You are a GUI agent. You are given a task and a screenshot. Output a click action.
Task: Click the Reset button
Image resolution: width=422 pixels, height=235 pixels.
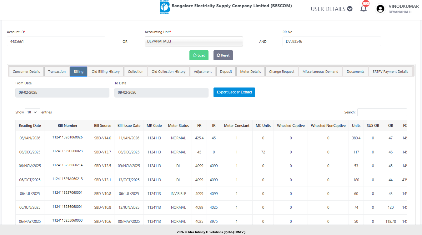click(223, 55)
